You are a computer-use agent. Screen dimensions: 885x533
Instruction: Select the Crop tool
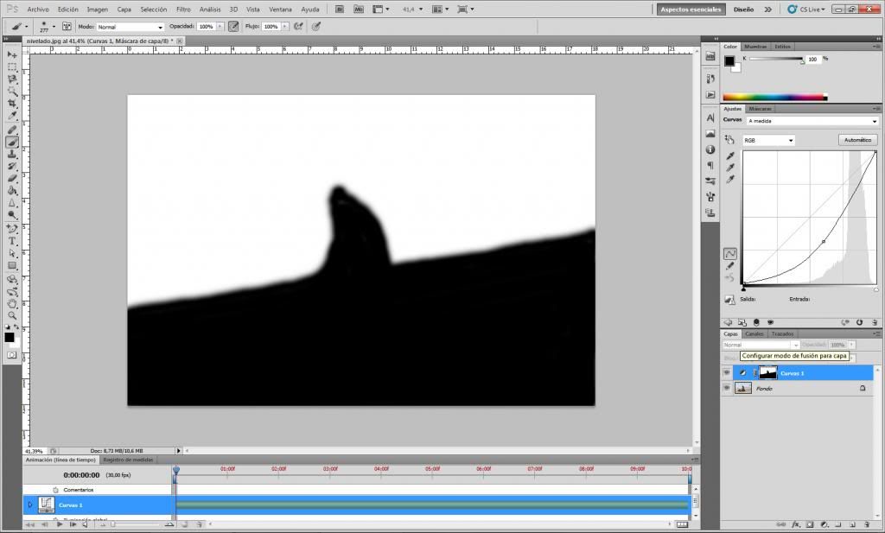12,104
